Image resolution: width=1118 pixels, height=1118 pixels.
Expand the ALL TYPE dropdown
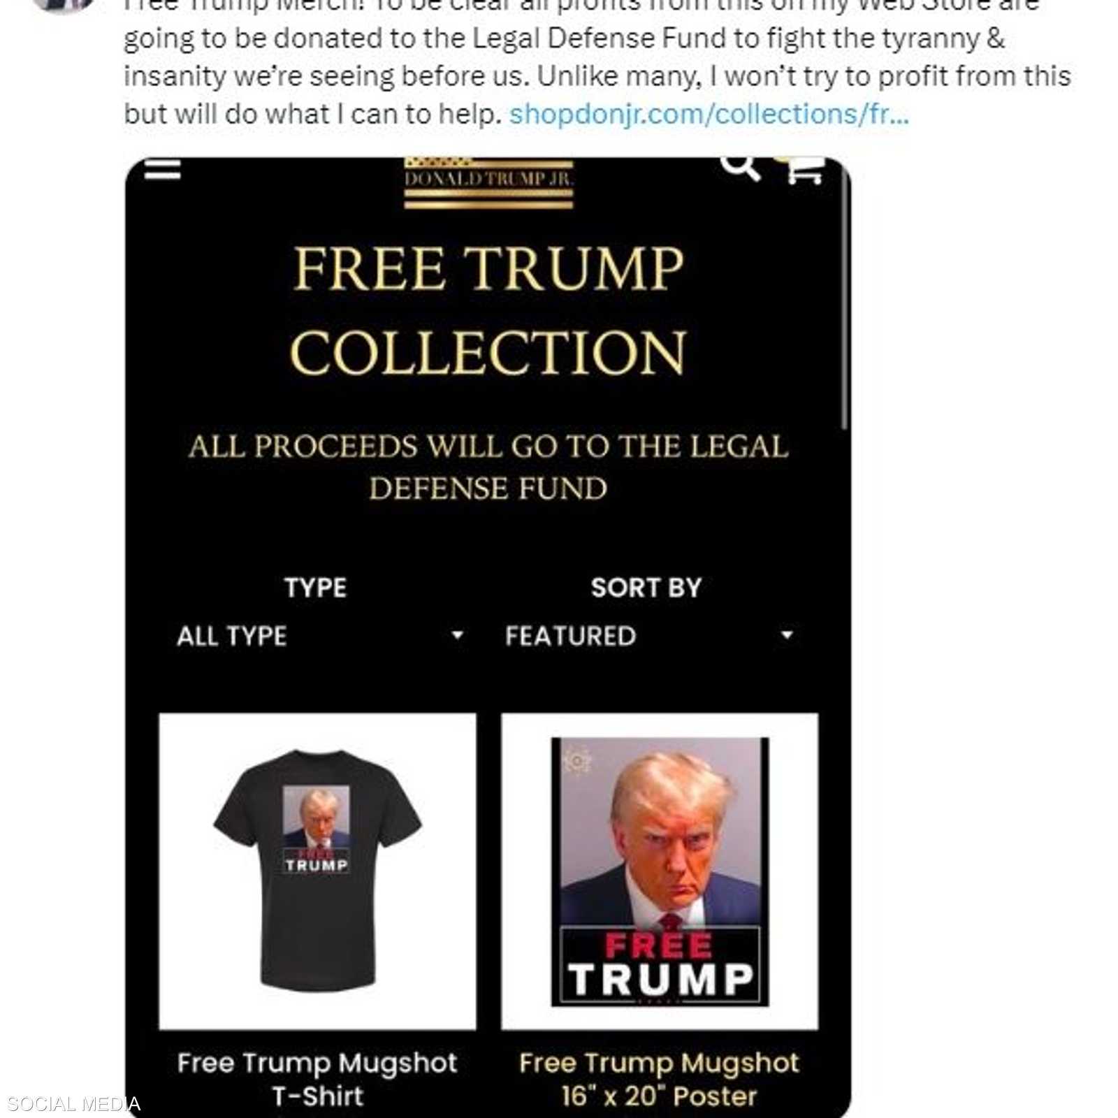pos(319,636)
